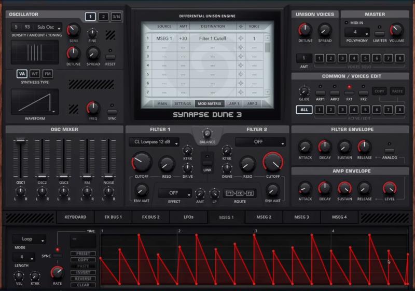Viewport: 415px width, 291px height.
Task: Toggle the master LIMITER switch
Action: pyautogui.click(x=380, y=34)
